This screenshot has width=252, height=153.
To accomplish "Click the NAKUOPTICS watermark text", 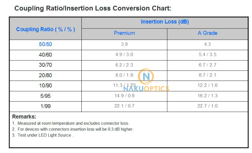I will pyautogui.click(x=147, y=89).
